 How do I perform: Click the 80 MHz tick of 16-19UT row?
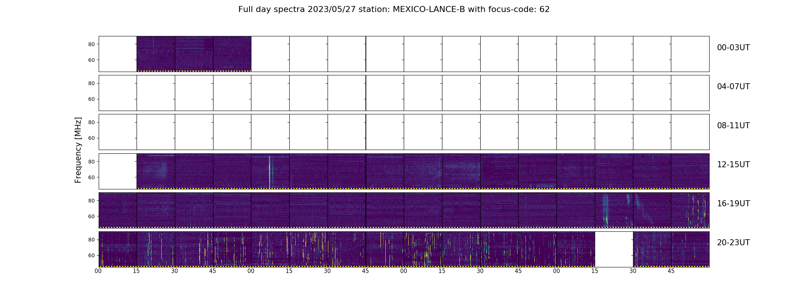92,201
